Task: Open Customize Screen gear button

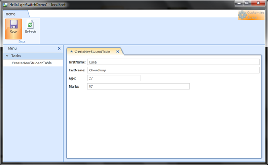Action: tap(251, 15)
